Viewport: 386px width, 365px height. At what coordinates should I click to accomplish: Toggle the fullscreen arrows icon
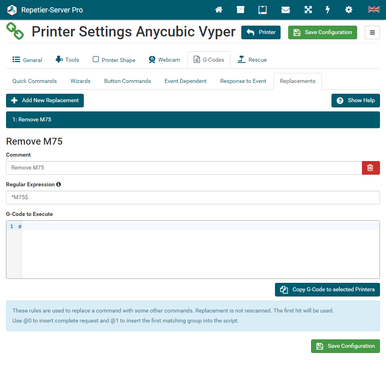[x=308, y=10]
